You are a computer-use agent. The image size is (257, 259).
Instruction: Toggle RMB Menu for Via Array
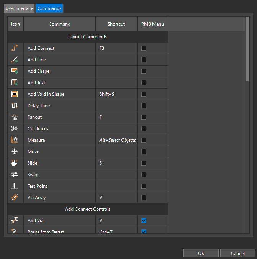coord(144,198)
